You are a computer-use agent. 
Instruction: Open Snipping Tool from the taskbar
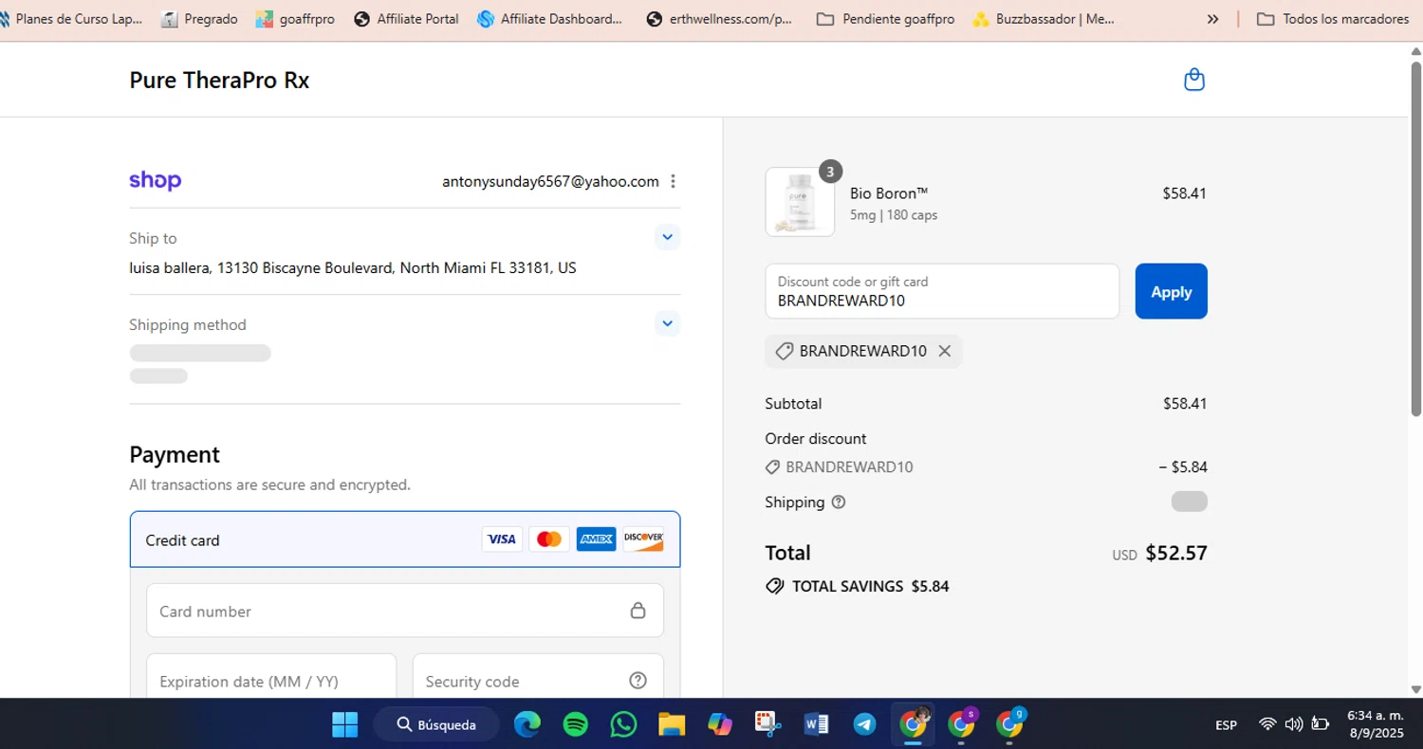pyautogui.click(x=767, y=724)
